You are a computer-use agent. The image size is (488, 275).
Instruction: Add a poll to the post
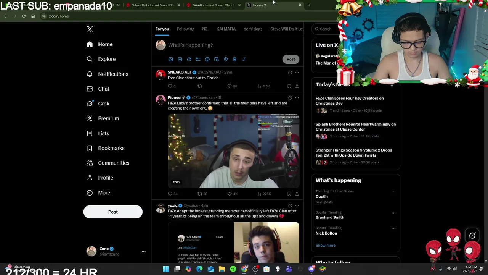point(198,59)
